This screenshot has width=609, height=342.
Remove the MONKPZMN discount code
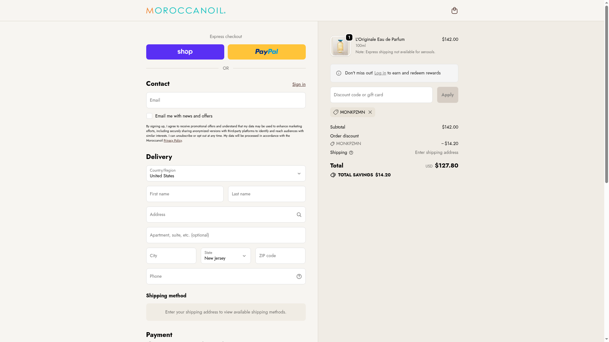(370, 112)
